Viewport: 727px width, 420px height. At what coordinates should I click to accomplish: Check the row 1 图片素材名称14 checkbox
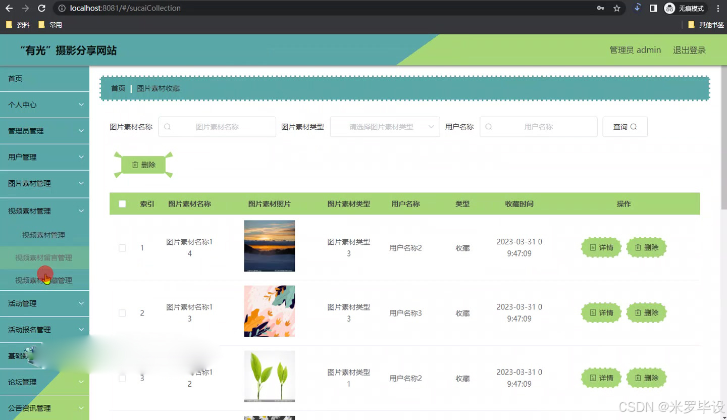[122, 248]
